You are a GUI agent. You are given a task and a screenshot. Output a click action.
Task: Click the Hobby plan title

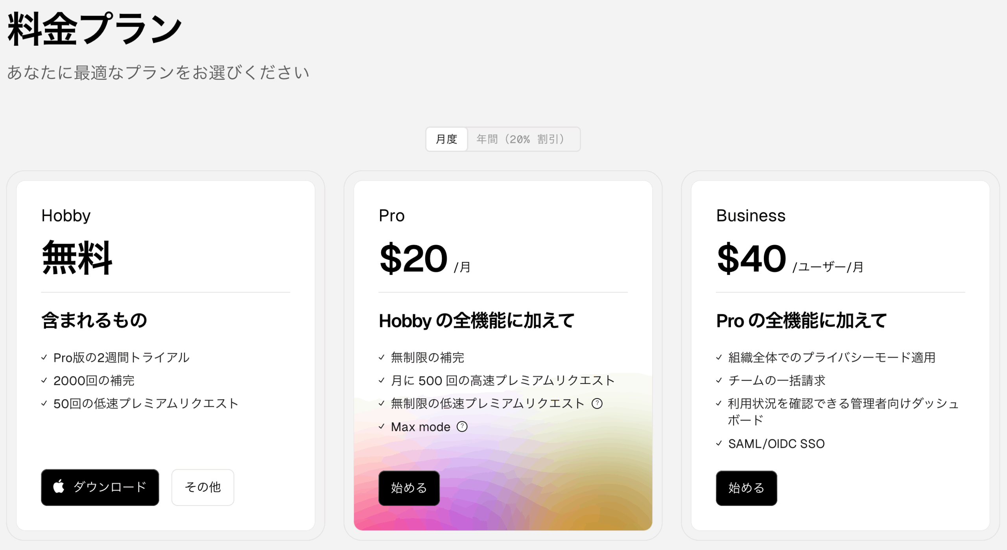pos(66,216)
